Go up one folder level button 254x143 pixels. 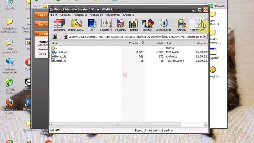click(x=55, y=37)
